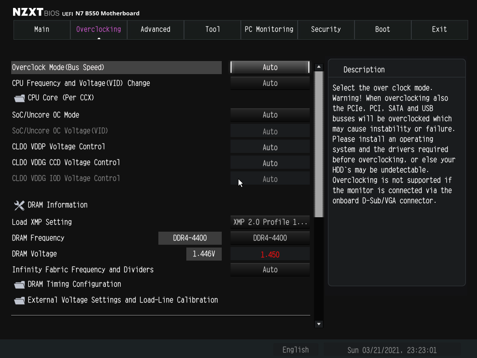Open CLDO VDDG CCD Voltage Control dropdown
Screen dimensions: 477x358
click(x=270, y=163)
